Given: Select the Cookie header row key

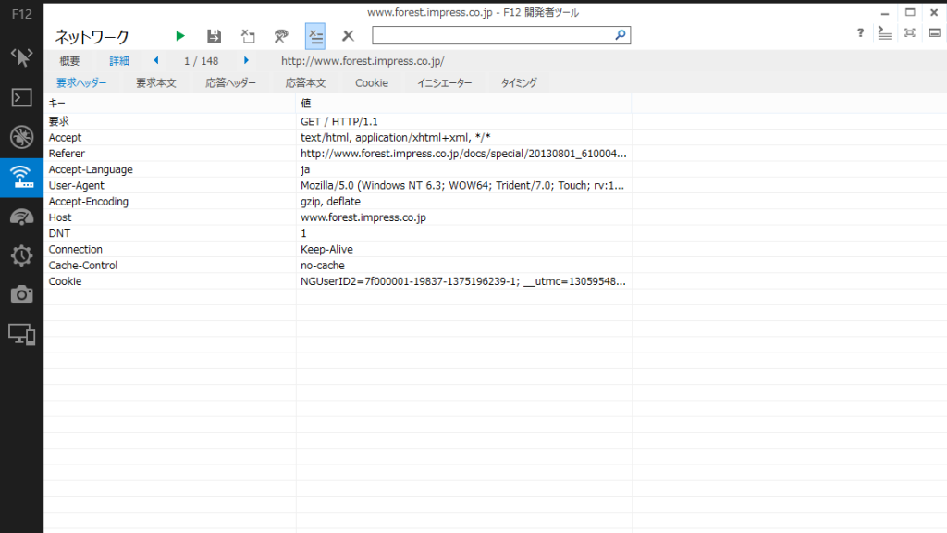Looking at the screenshot, I should coord(65,281).
